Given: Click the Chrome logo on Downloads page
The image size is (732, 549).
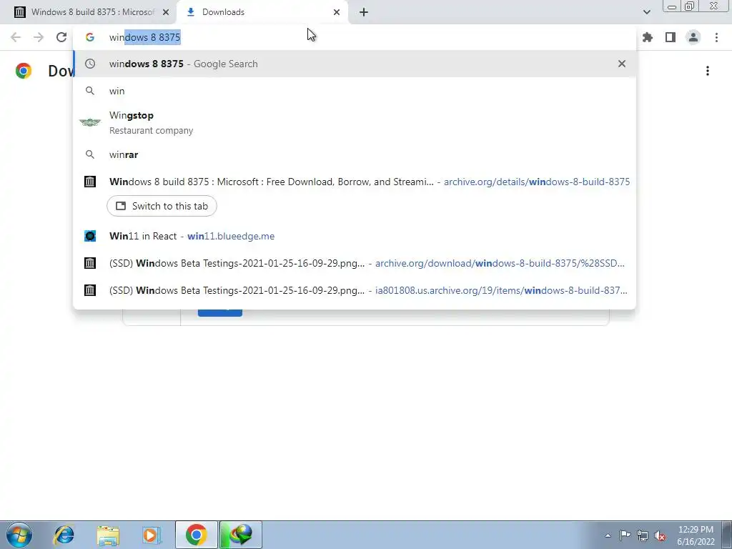Looking at the screenshot, I should [x=24, y=71].
